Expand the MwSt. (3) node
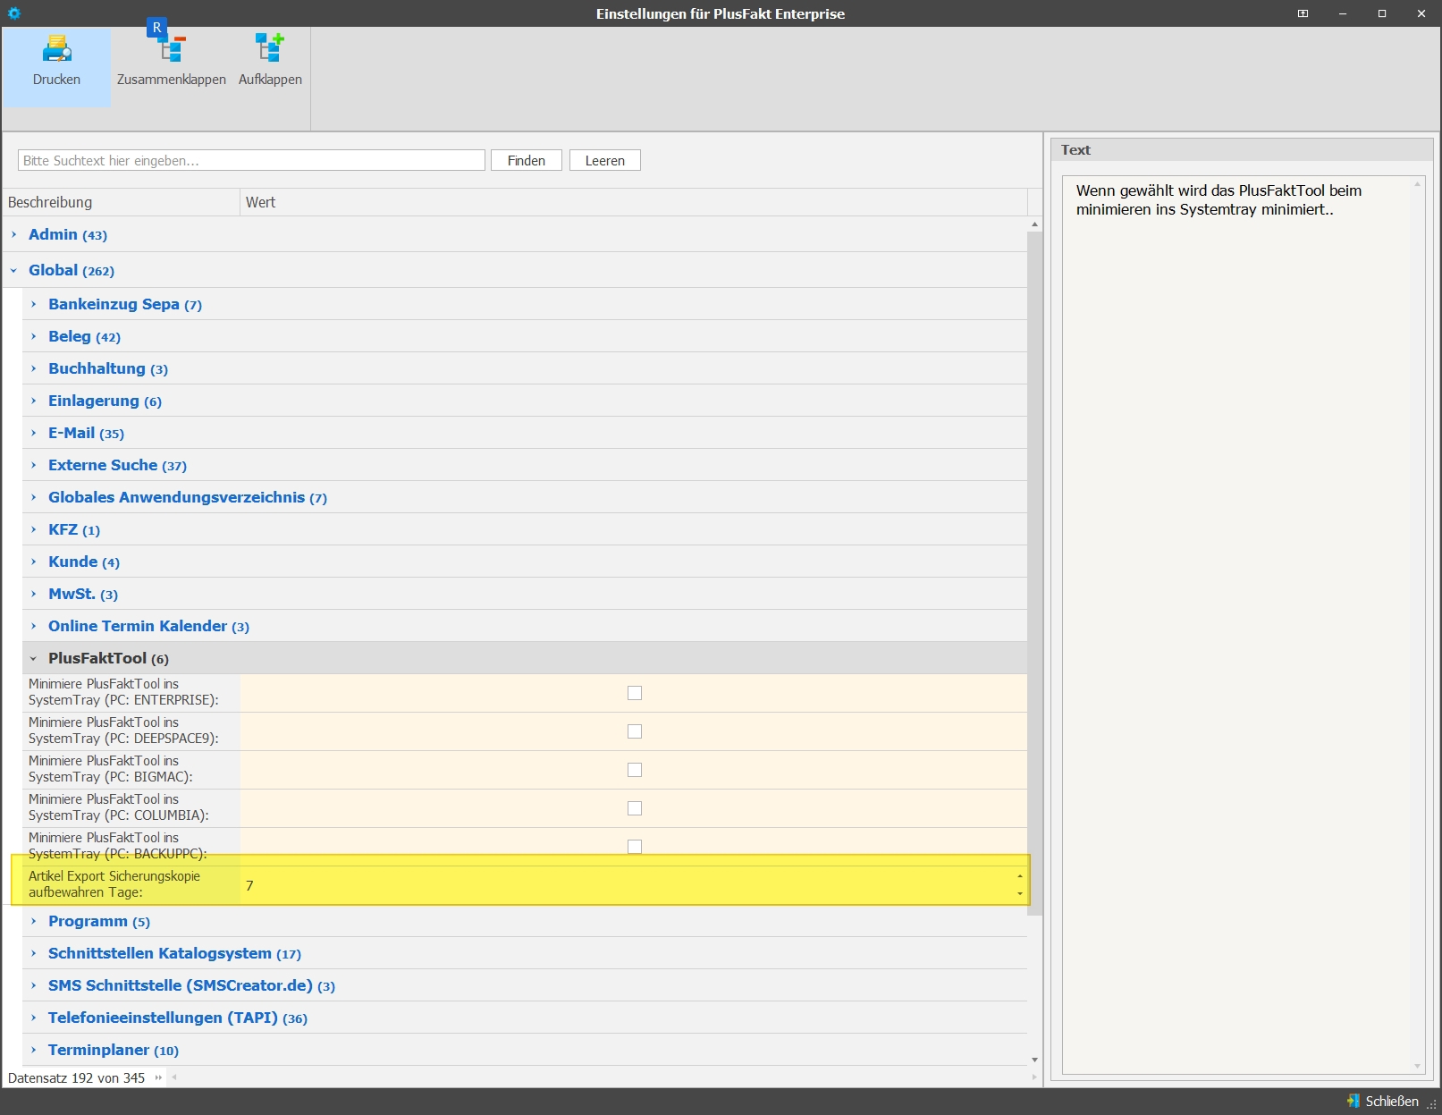1442x1115 pixels. pyautogui.click(x=33, y=594)
